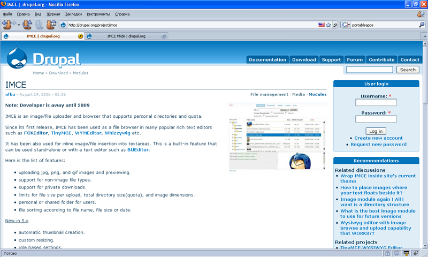Open the Forum site tab
The height and width of the screenshot is (257, 428).
(x=355, y=60)
